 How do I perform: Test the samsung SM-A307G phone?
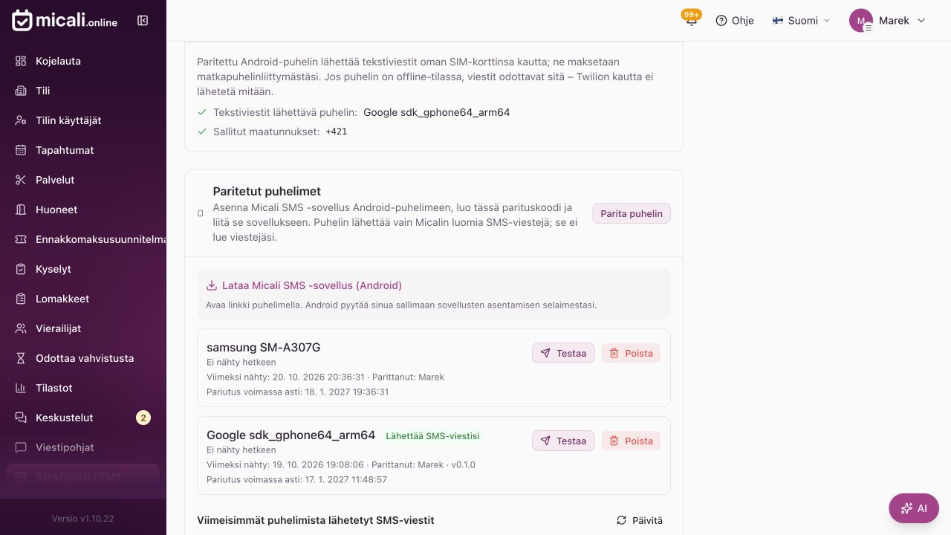(563, 353)
